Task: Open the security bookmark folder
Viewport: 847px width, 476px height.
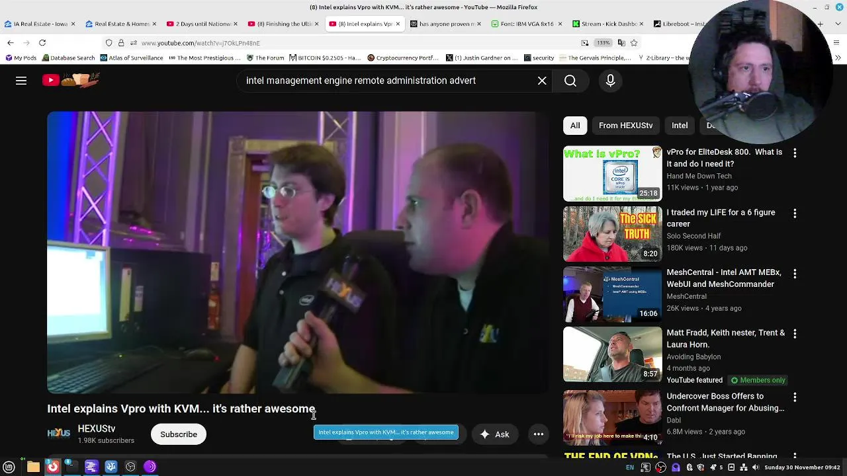Action: click(x=538, y=58)
